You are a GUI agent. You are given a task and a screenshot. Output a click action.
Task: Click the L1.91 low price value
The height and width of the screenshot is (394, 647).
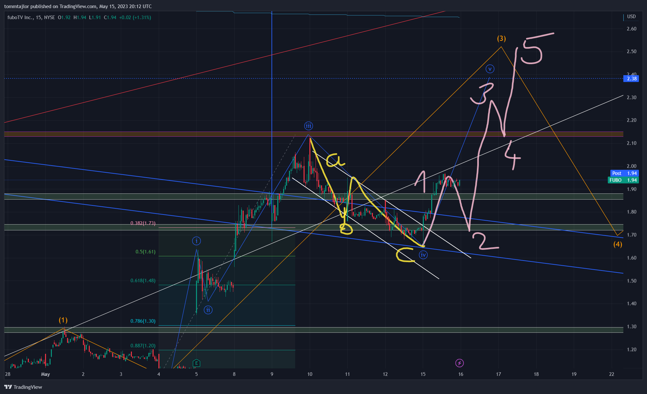(95, 17)
